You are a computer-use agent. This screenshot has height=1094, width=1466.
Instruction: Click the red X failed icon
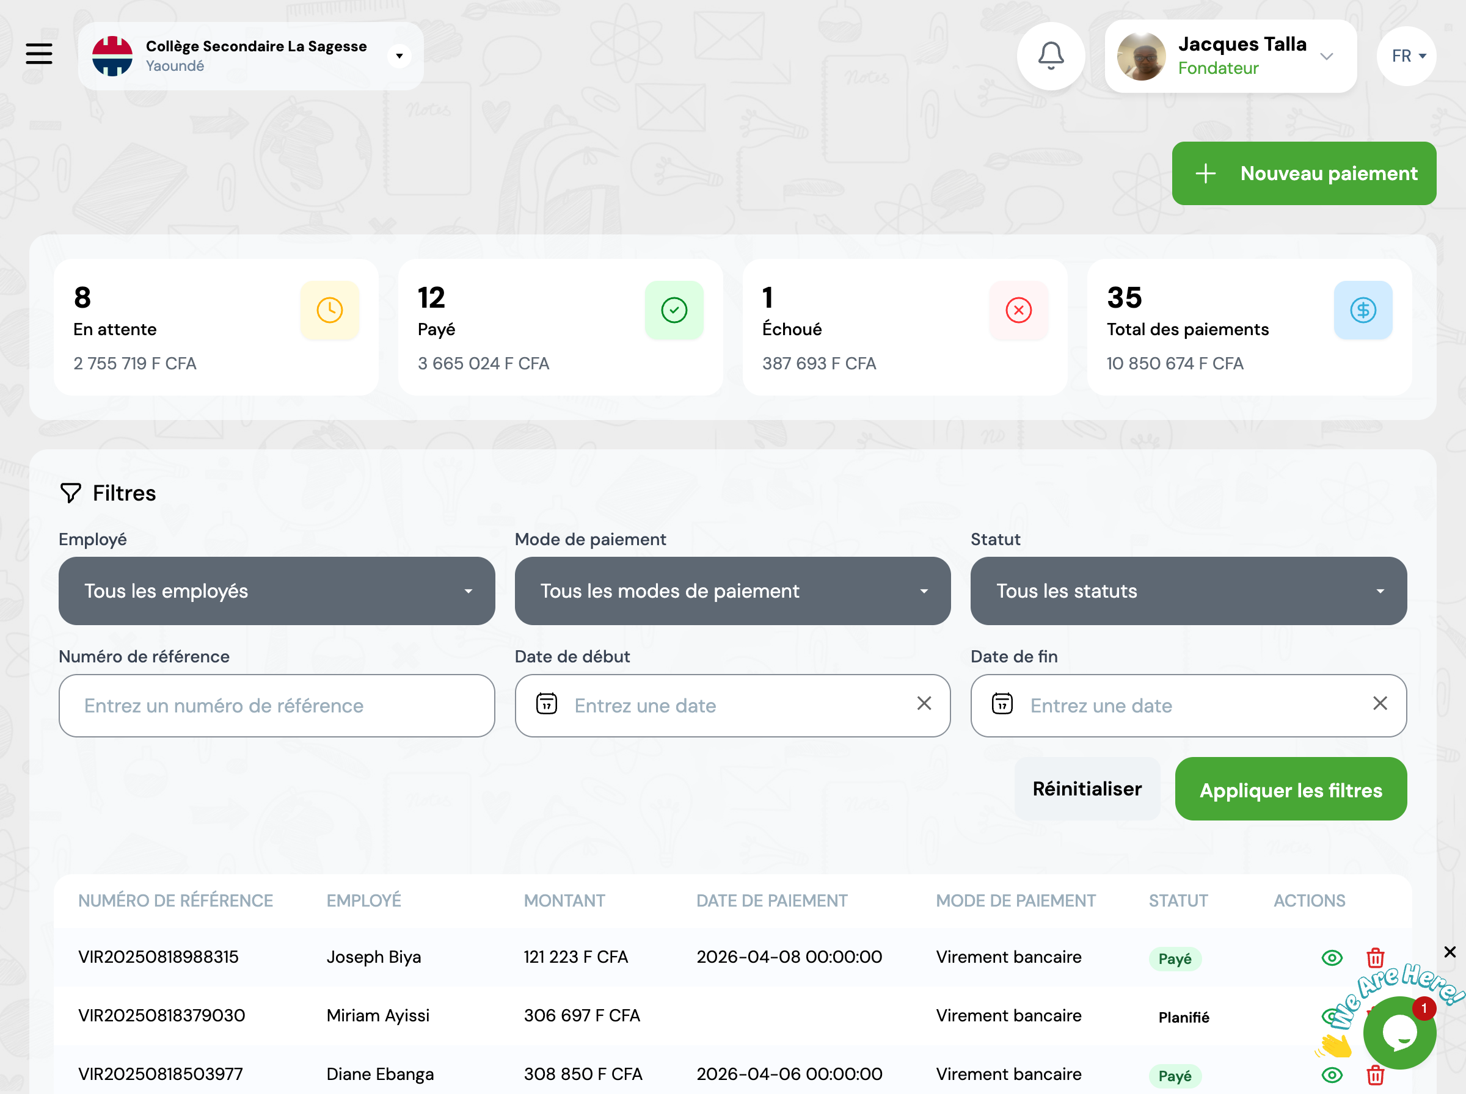click(x=1018, y=310)
